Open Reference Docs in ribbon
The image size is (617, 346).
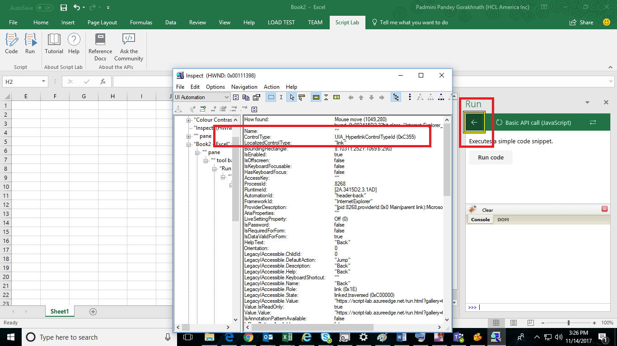pyautogui.click(x=100, y=47)
